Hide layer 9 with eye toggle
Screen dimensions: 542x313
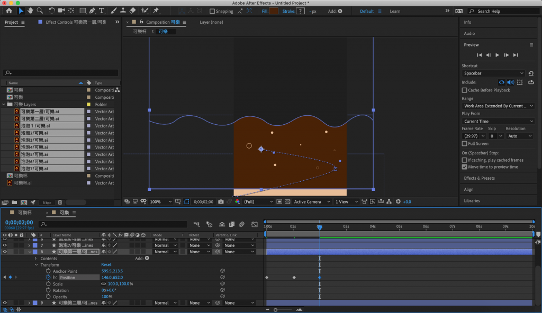click(x=5, y=303)
